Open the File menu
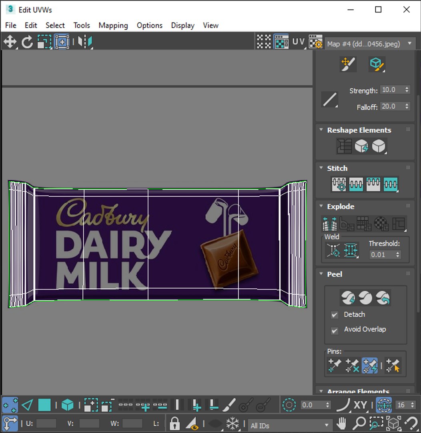Screen dimensions: 421x433 pyautogui.click(x=11, y=25)
